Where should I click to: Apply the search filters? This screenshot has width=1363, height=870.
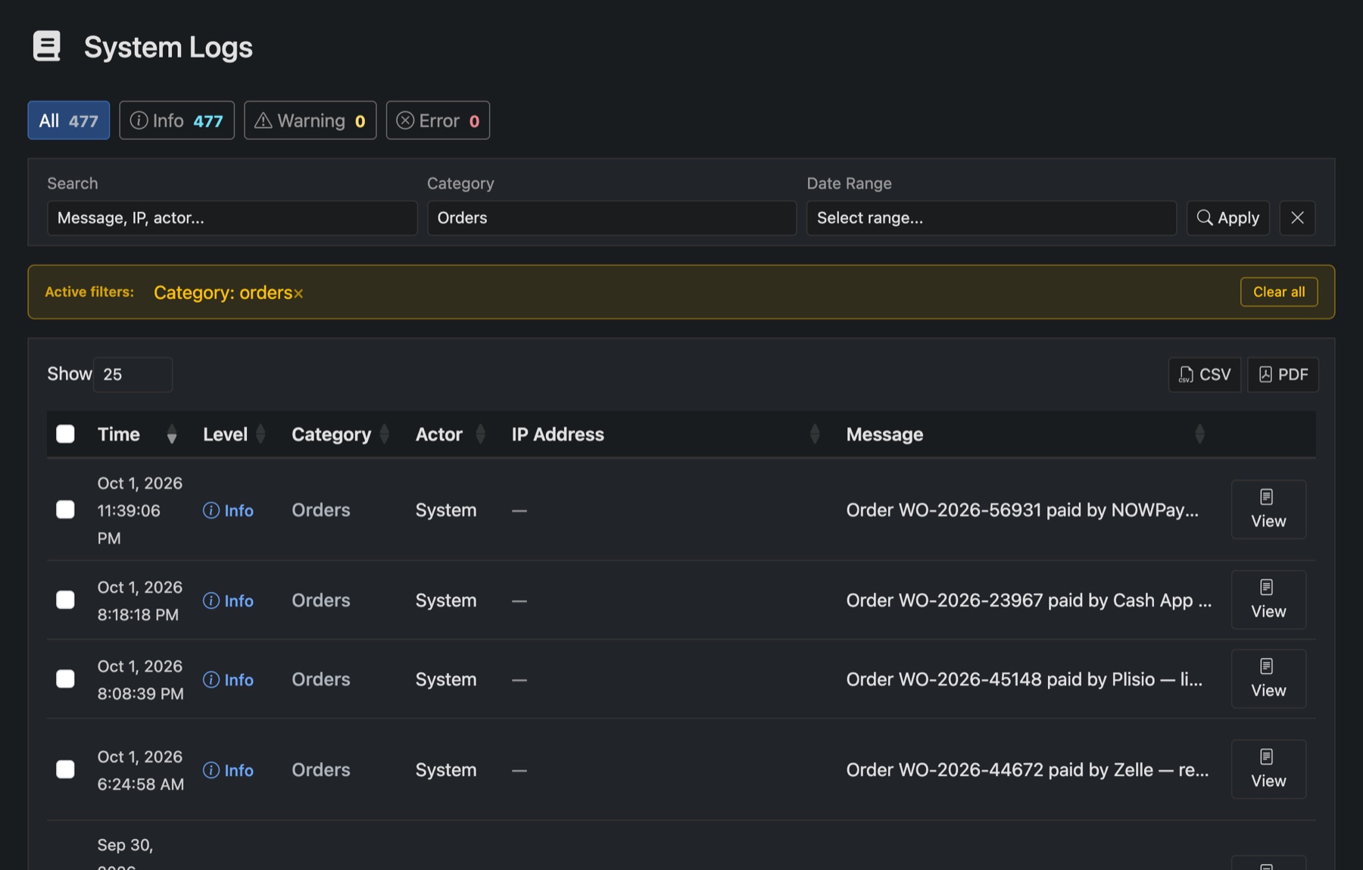pos(1228,218)
